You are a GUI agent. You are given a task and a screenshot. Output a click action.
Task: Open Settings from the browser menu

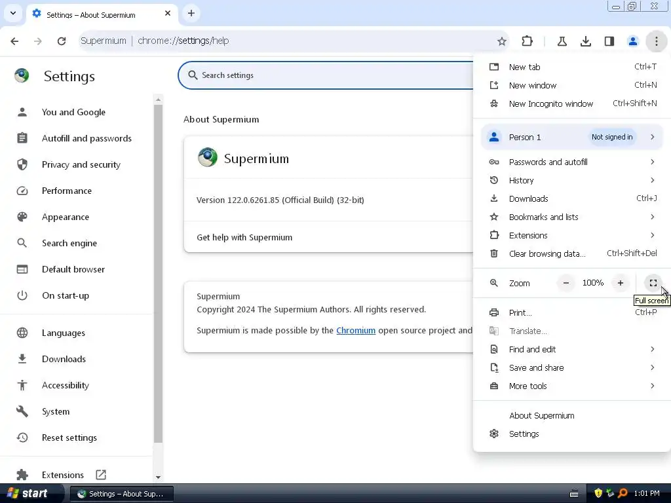[573, 434]
